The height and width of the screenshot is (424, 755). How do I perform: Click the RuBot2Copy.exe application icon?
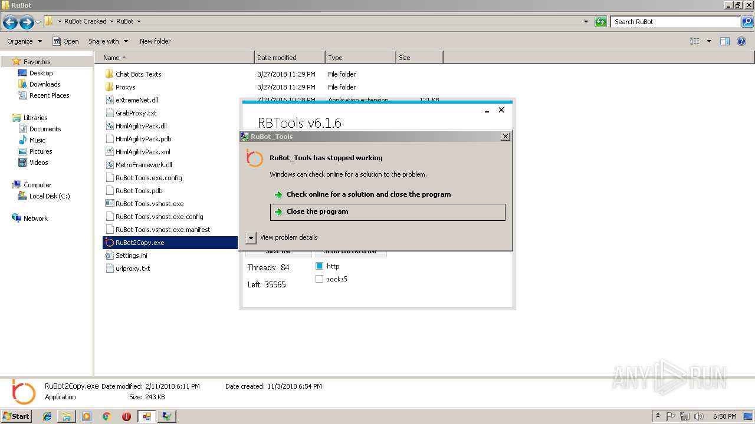[x=109, y=243]
